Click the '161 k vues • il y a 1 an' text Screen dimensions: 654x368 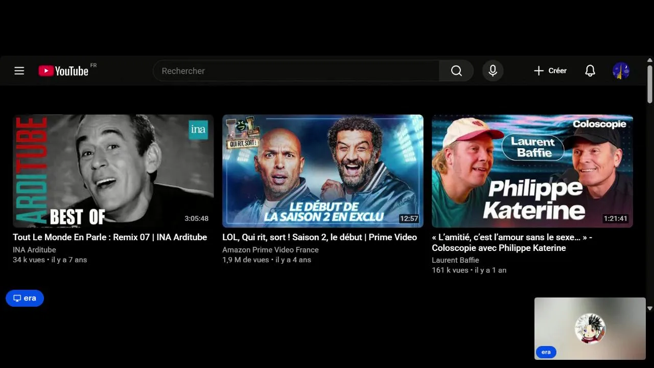pyautogui.click(x=469, y=270)
